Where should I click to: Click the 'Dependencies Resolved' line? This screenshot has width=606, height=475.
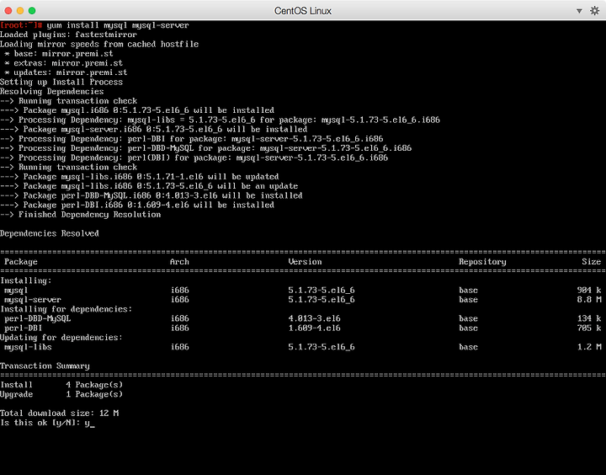tap(50, 233)
